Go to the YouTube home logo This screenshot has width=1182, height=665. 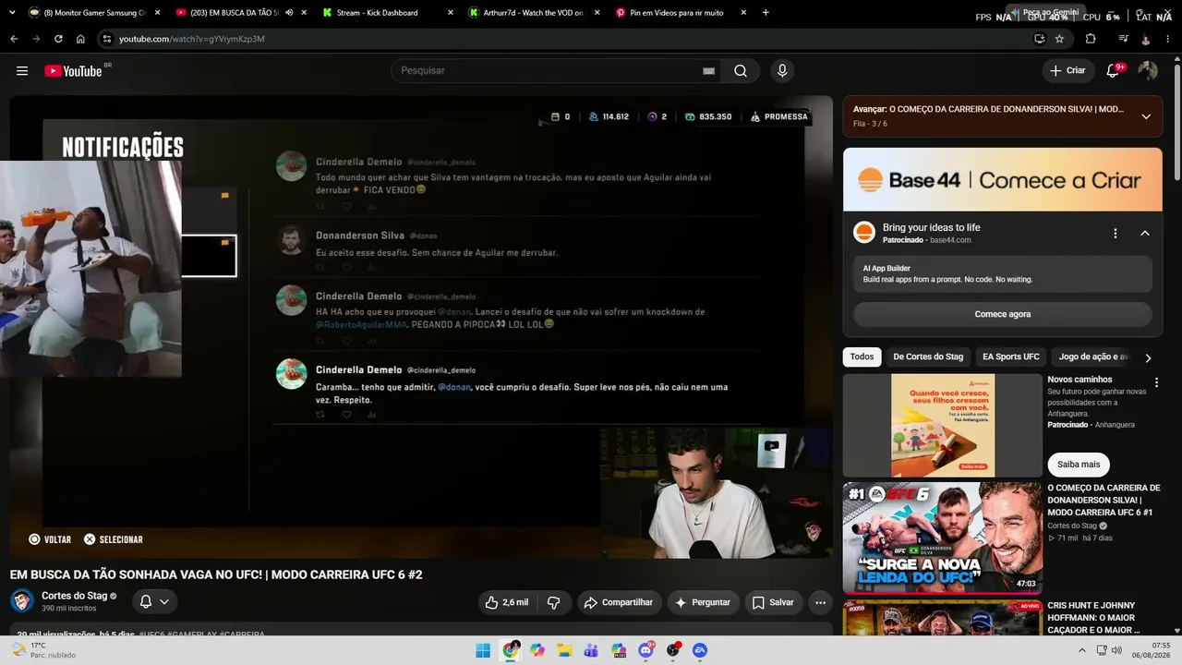73,71
